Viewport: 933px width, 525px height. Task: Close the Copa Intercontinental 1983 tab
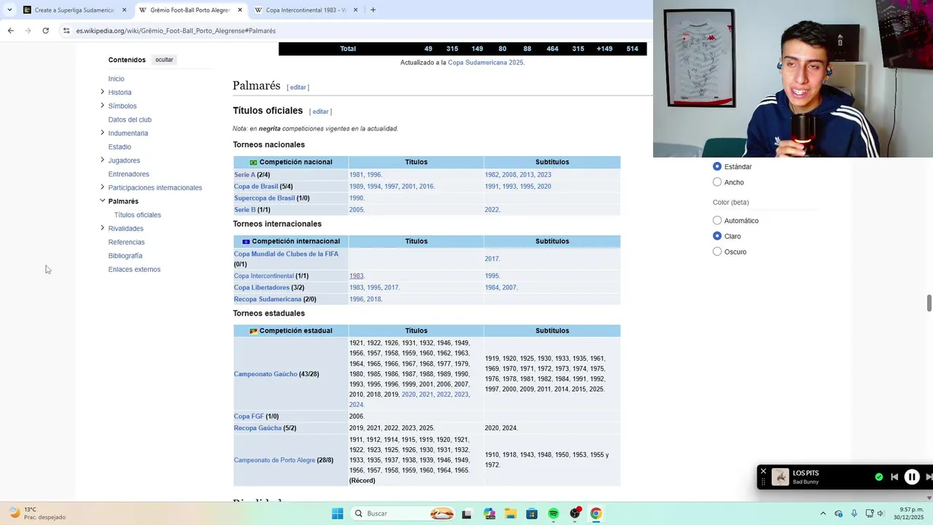click(356, 10)
